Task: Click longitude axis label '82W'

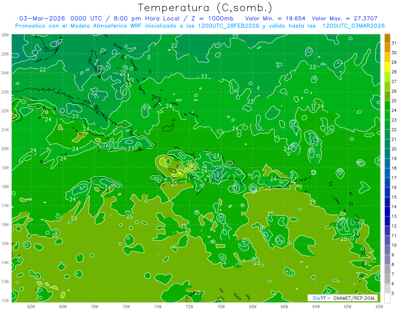Action: [x=31, y=306]
